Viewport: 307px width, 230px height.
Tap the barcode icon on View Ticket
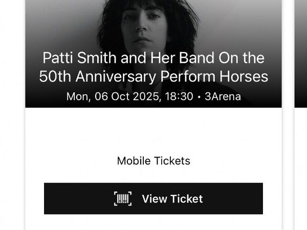[123, 198]
